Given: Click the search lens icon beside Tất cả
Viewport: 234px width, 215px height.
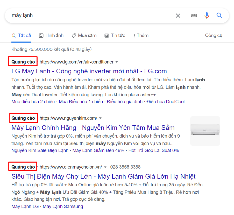Looking at the screenshot, I should (x=14, y=35).
